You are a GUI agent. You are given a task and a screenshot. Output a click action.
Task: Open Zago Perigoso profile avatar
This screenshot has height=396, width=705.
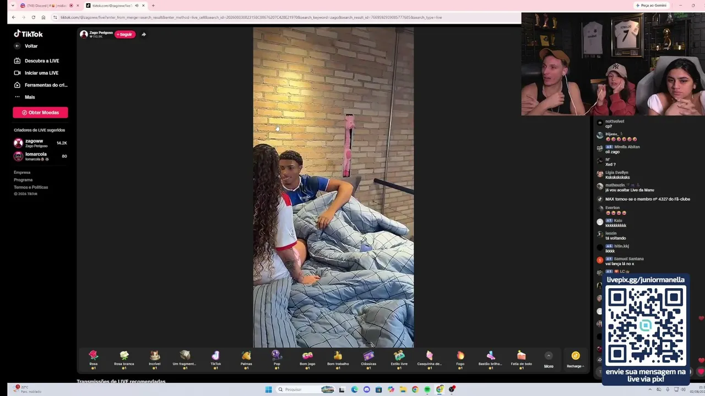[84, 34]
